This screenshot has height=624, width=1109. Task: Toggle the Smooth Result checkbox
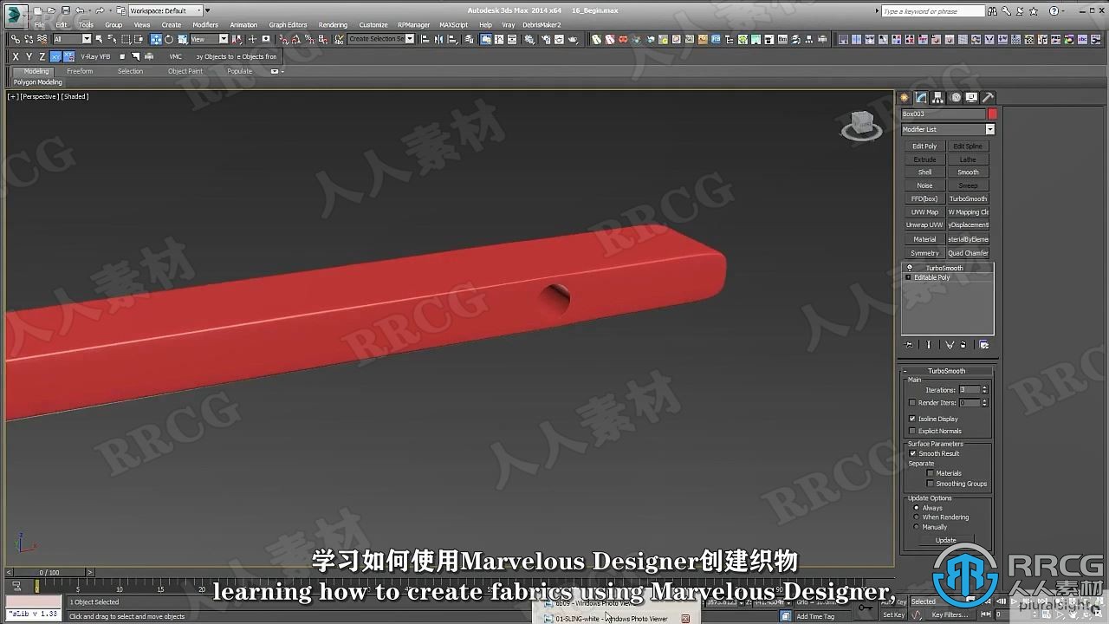pyautogui.click(x=912, y=453)
